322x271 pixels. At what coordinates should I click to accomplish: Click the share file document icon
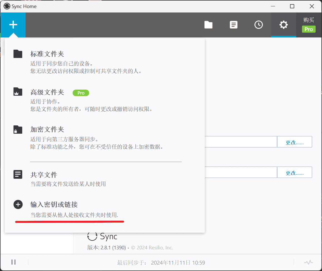[18, 174]
